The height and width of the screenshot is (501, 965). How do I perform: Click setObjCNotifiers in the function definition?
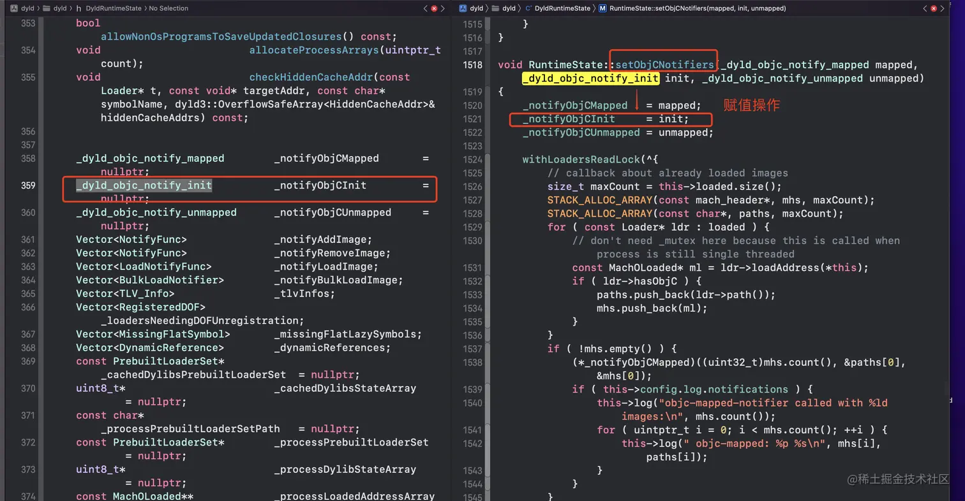point(664,64)
